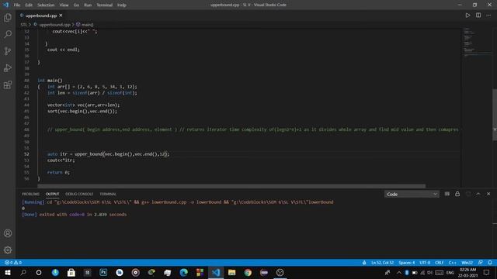
Task: Clear the output panel
Action: [x=447, y=194]
